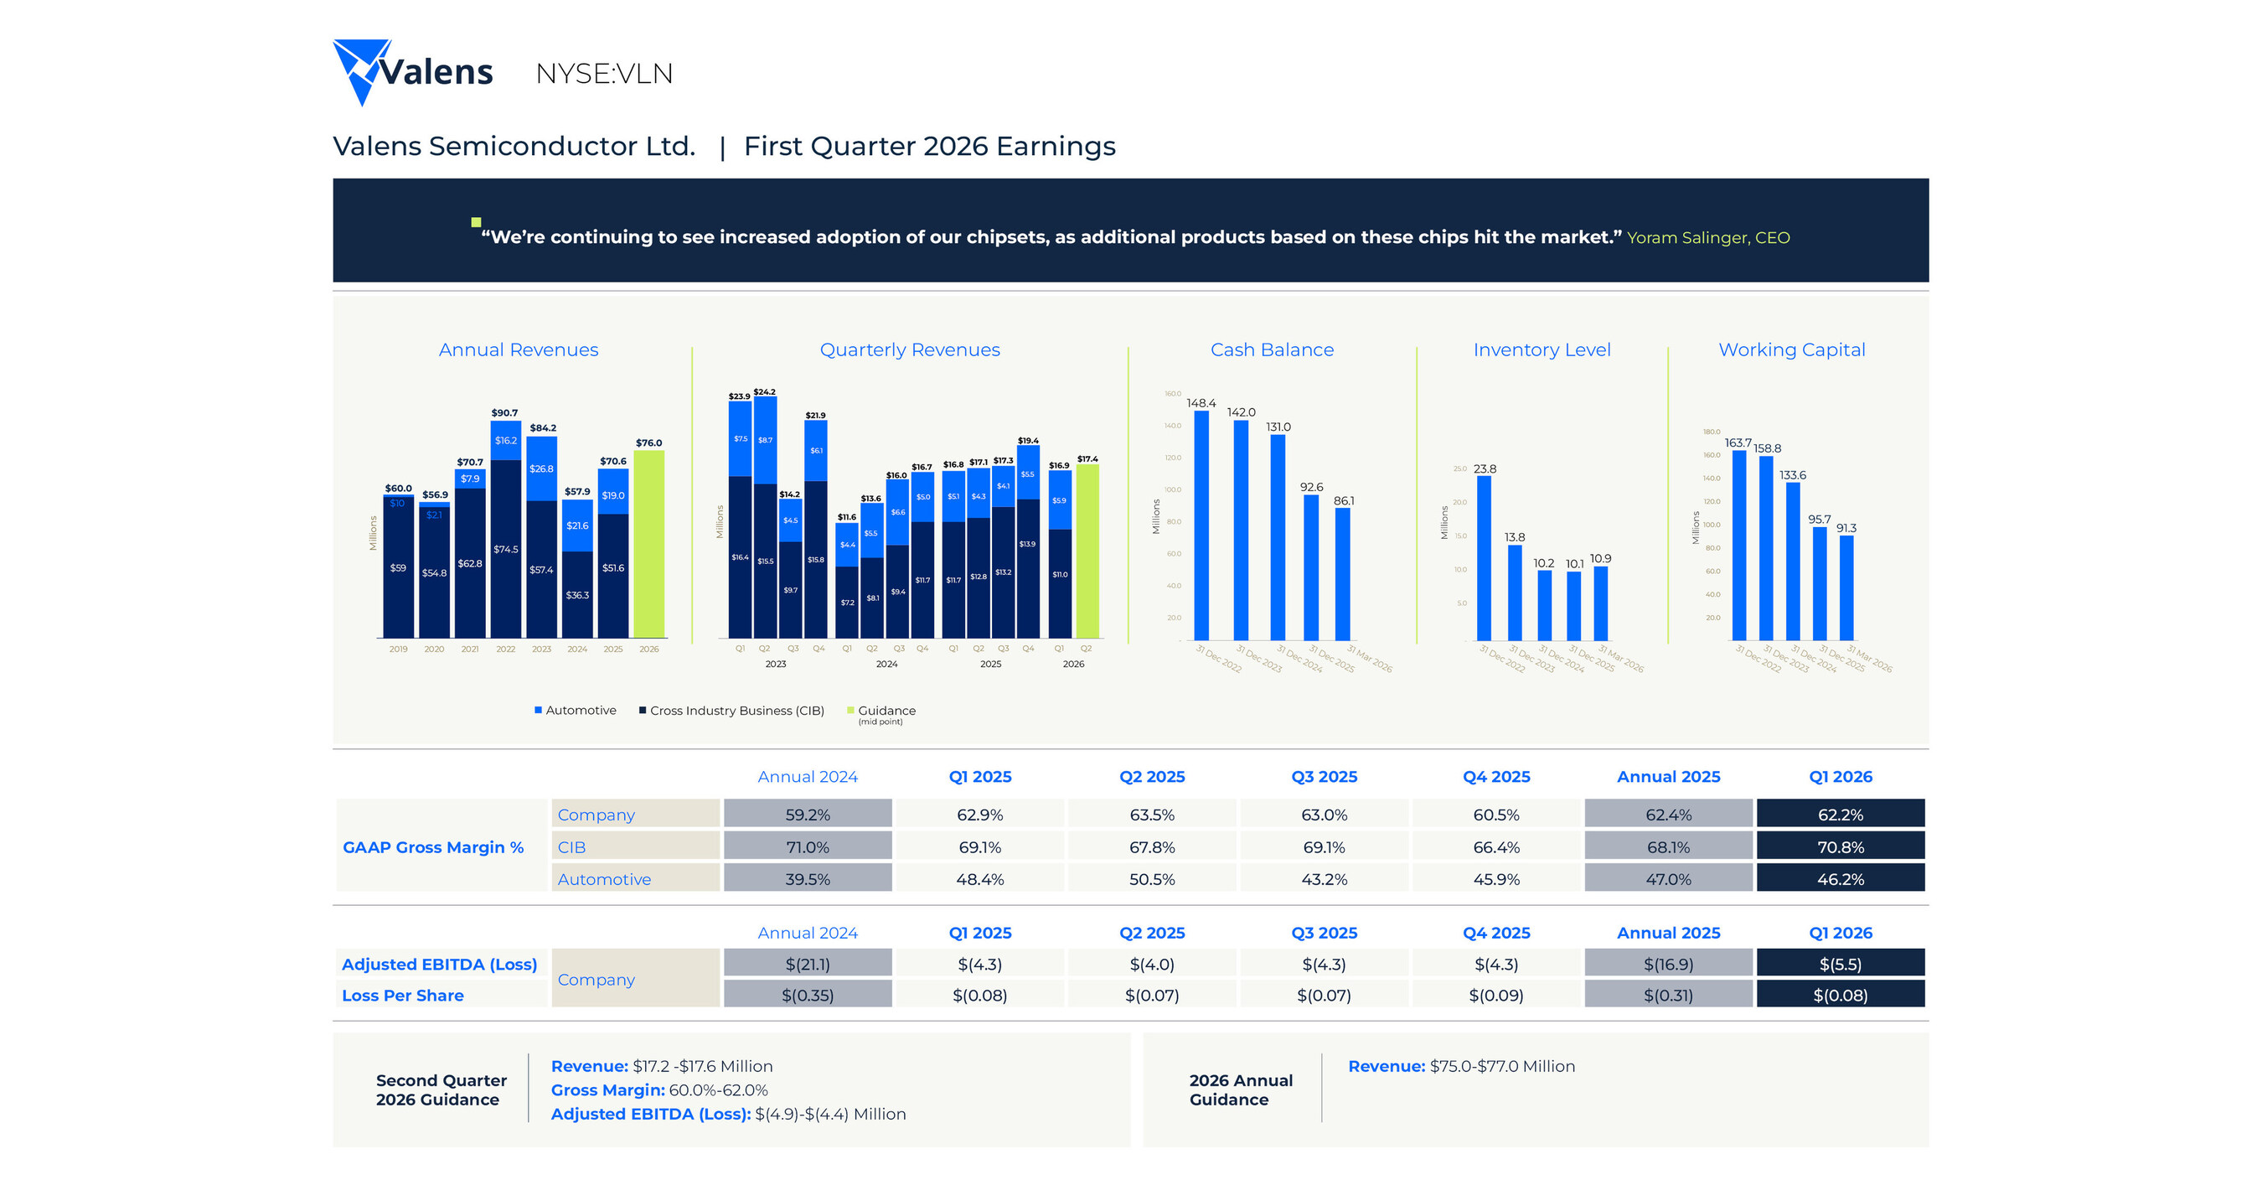Click the Yoram Salinger, CEO attribution
The height and width of the screenshot is (1185, 2262).
pos(1708,238)
